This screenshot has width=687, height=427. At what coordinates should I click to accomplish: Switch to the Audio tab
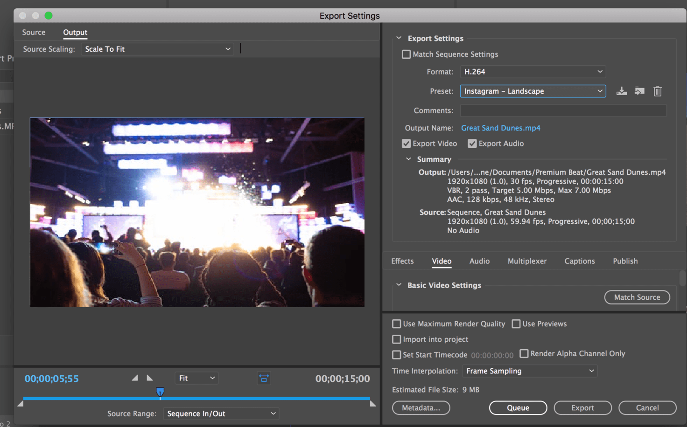pos(479,261)
